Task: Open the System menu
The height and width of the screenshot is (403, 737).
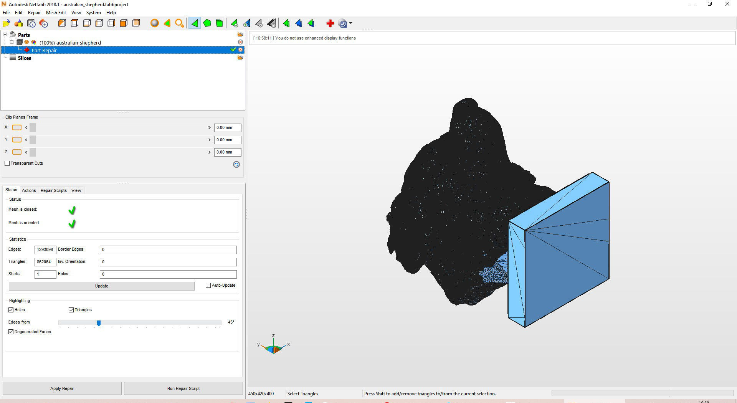Action: pos(93,13)
